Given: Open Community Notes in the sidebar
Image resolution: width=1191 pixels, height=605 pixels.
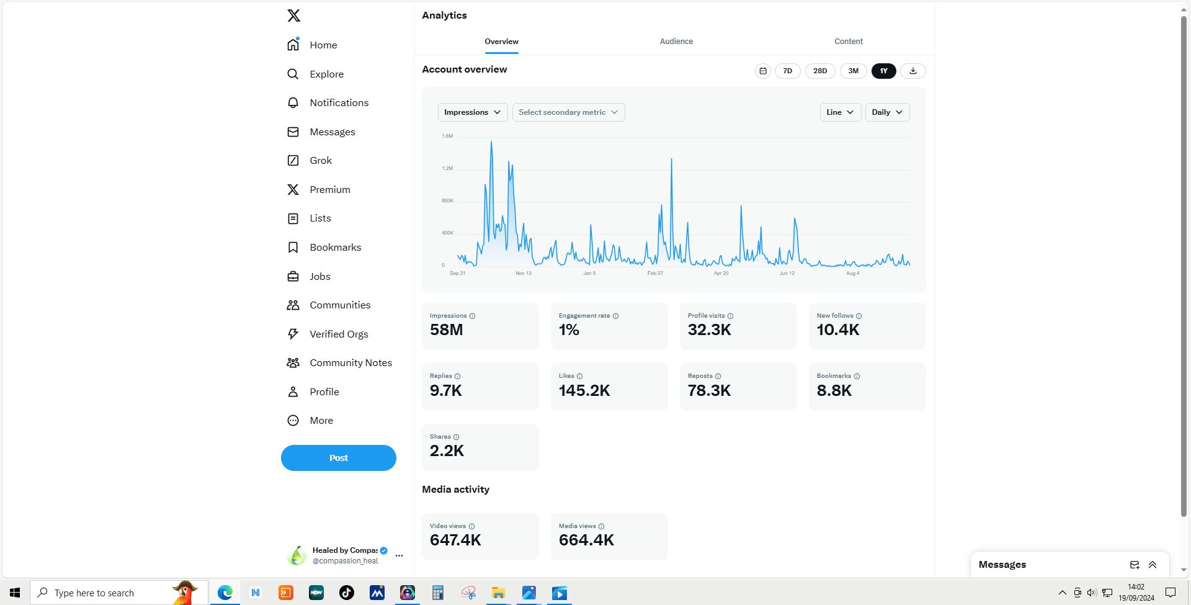Looking at the screenshot, I should pyautogui.click(x=350, y=363).
